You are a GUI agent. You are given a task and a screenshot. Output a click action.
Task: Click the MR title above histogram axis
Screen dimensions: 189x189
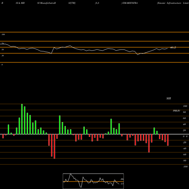pos(169,98)
